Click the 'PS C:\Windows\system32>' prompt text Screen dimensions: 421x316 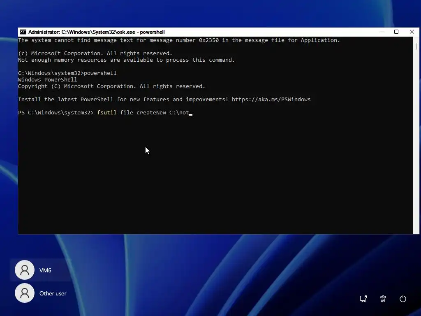click(x=56, y=113)
